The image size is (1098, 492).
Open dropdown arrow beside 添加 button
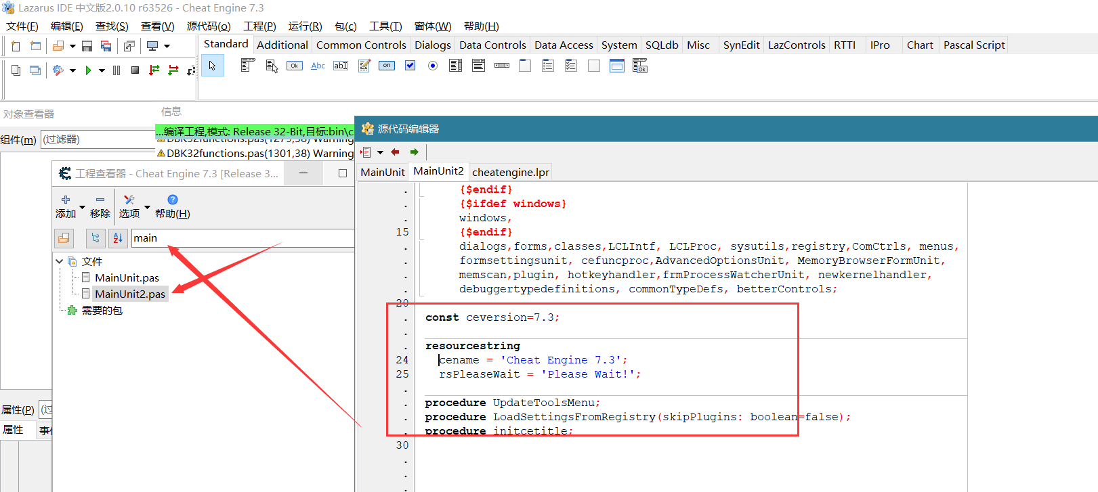(x=82, y=207)
